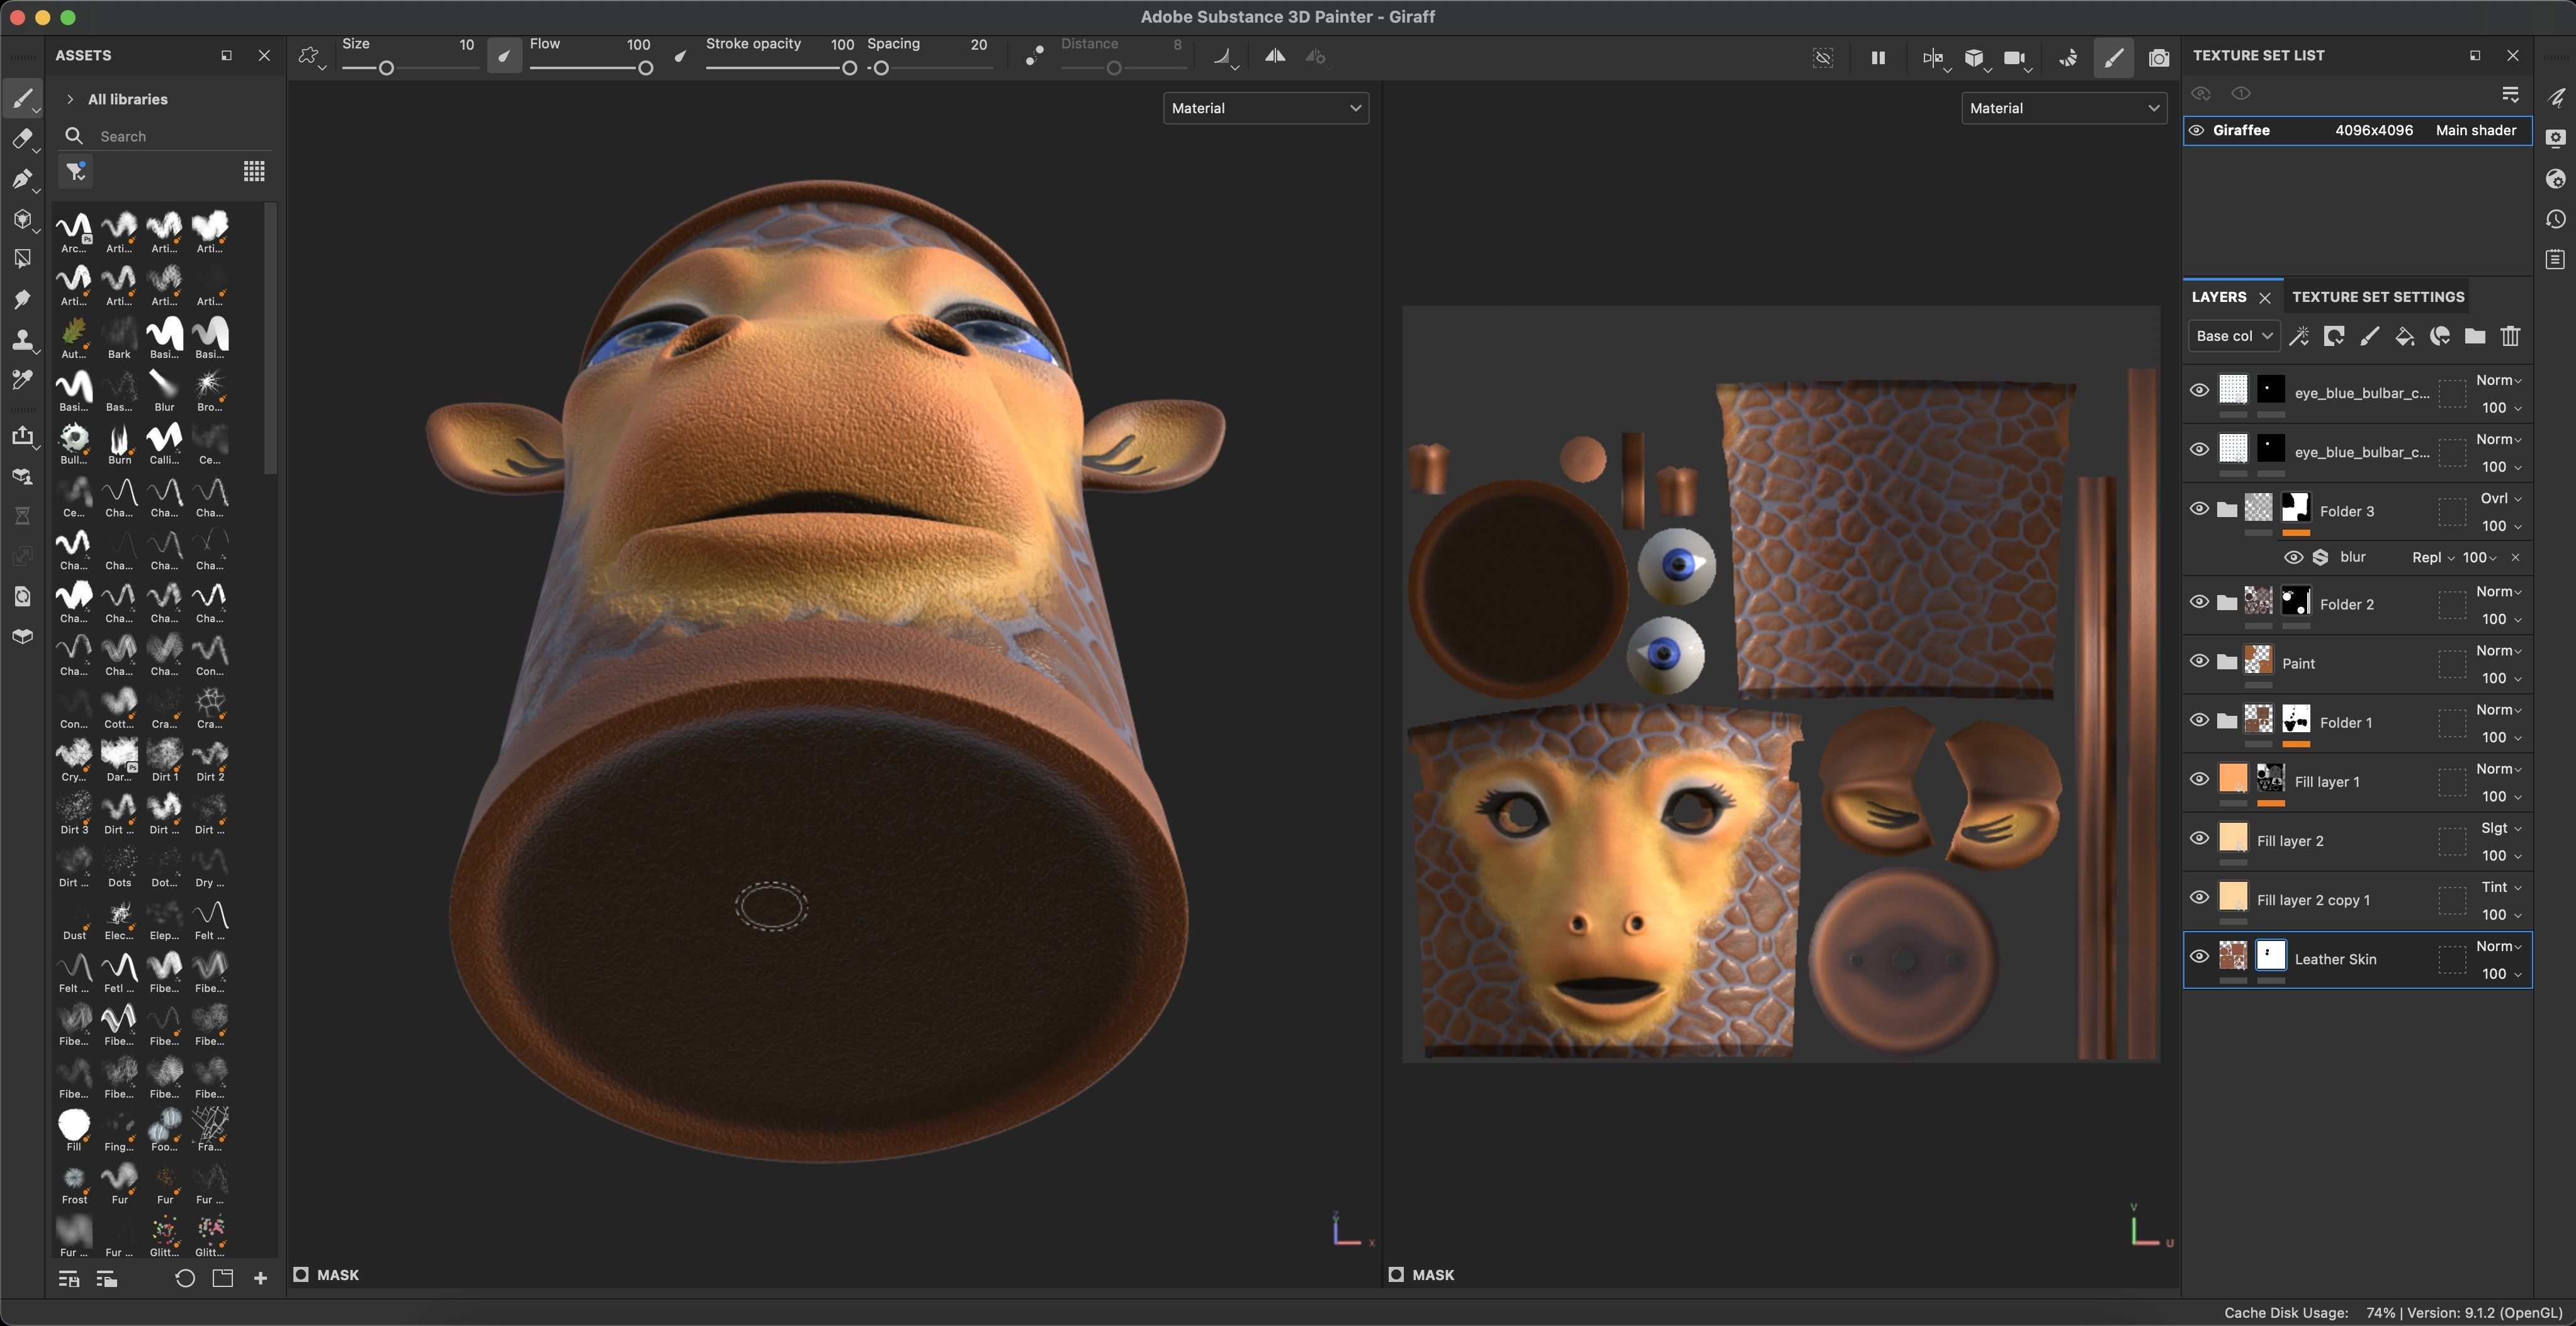Click the symmetry toggle icon in the toolbar
The height and width of the screenshot is (1326, 2576).
[x=1275, y=57]
